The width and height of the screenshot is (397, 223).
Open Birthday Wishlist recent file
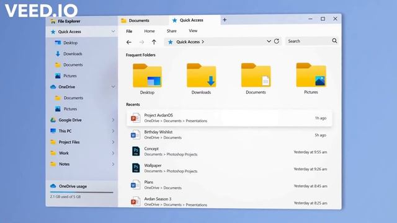230,135
